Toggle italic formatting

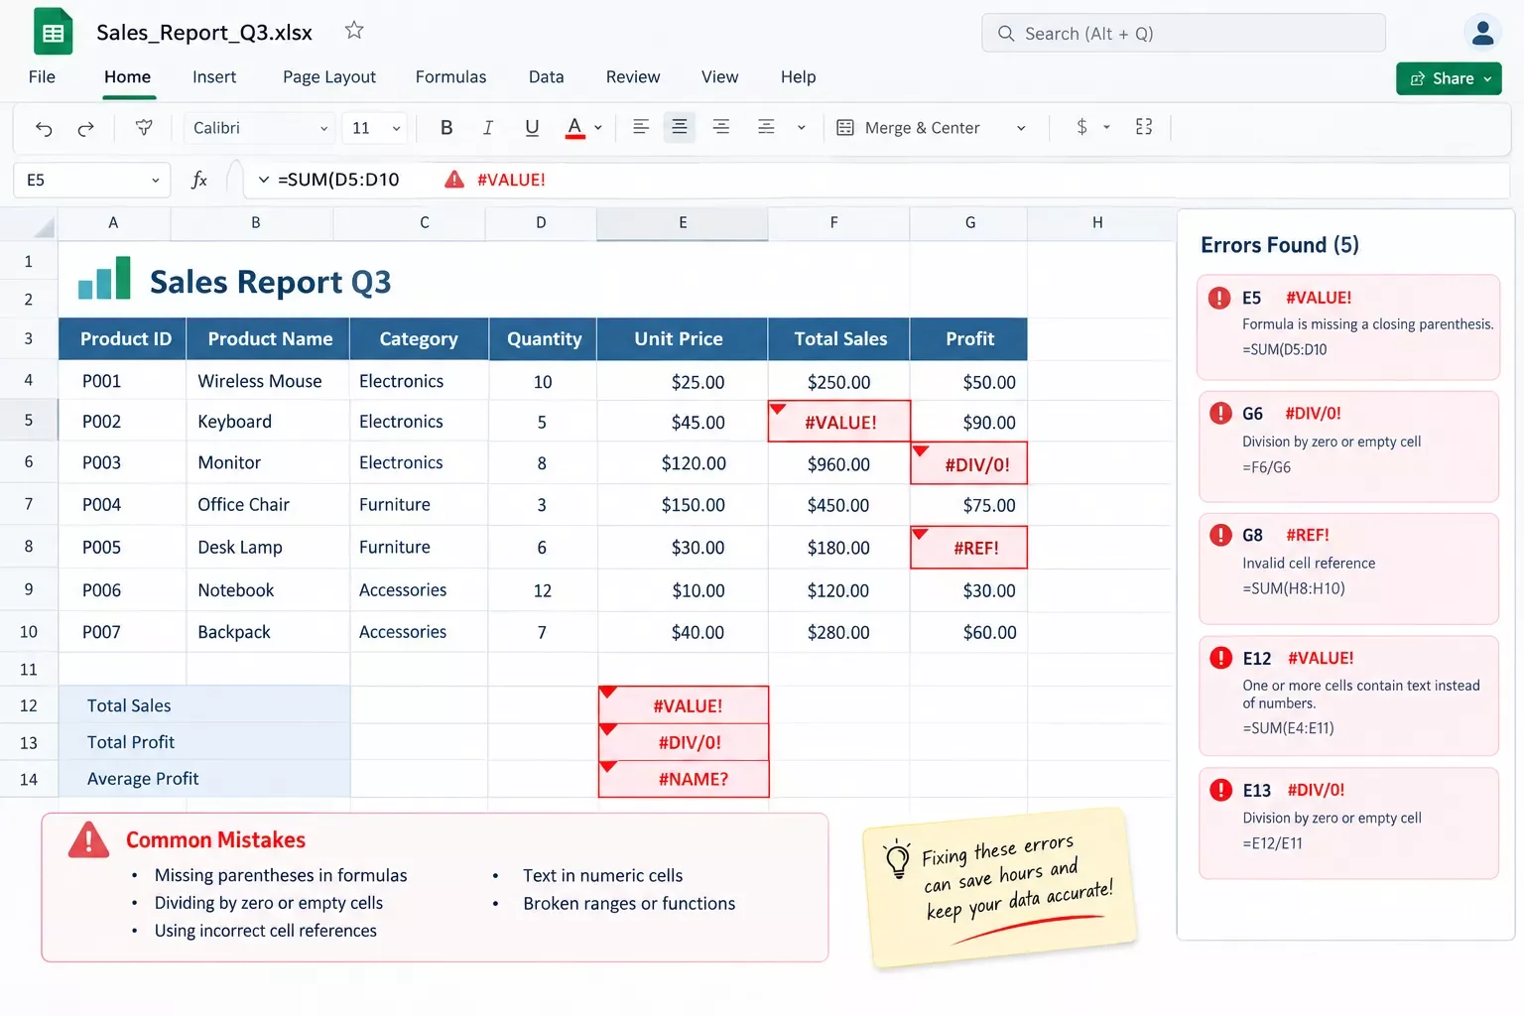[x=488, y=127]
